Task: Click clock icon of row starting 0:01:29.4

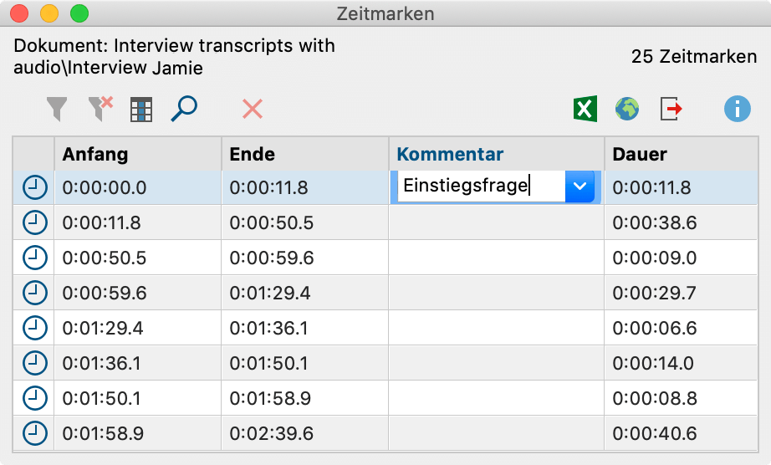Action: point(35,328)
